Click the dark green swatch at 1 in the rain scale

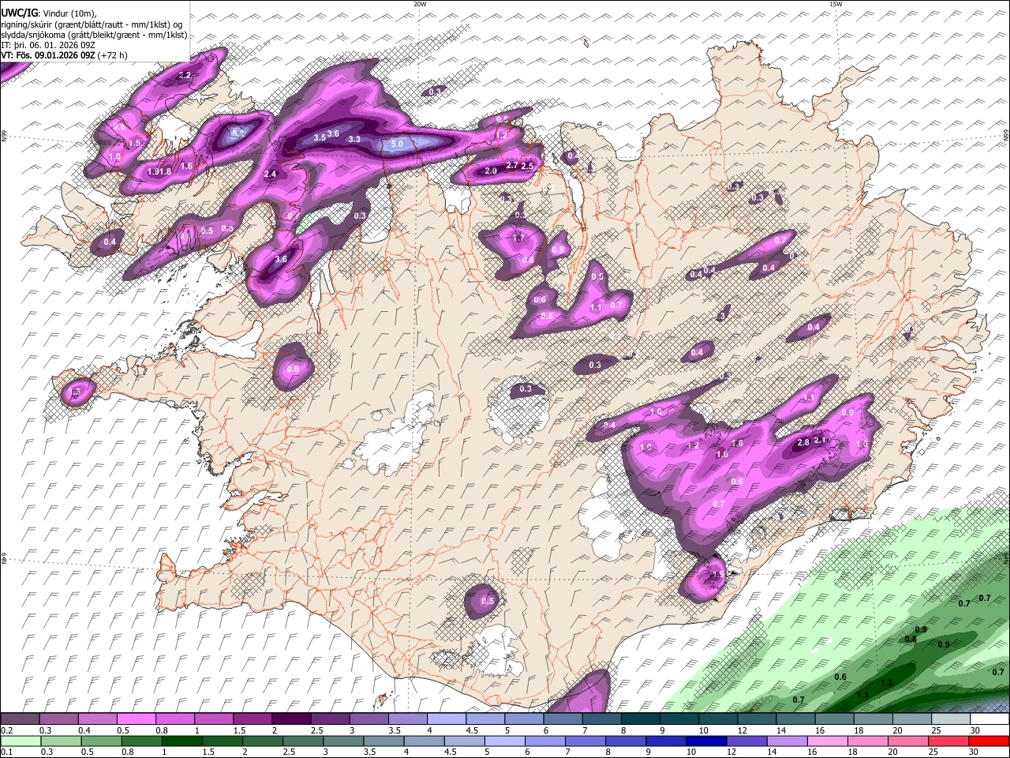pyautogui.click(x=181, y=741)
